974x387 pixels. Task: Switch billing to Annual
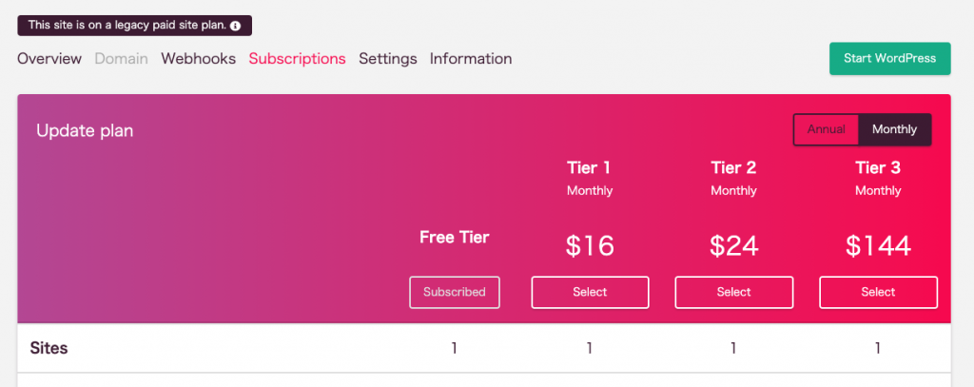[827, 129]
